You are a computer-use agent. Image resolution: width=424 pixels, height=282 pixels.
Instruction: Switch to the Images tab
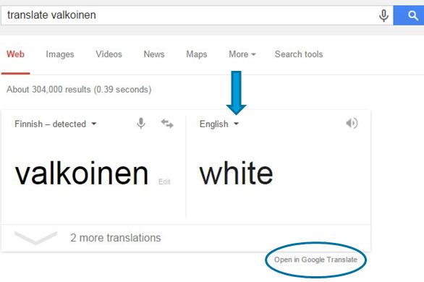click(x=60, y=54)
